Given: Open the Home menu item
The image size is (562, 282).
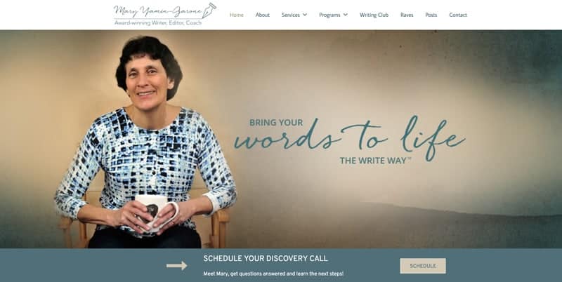Looking at the screenshot, I should point(237,15).
